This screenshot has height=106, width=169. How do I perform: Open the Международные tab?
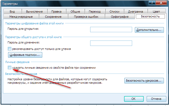click(21, 17)
